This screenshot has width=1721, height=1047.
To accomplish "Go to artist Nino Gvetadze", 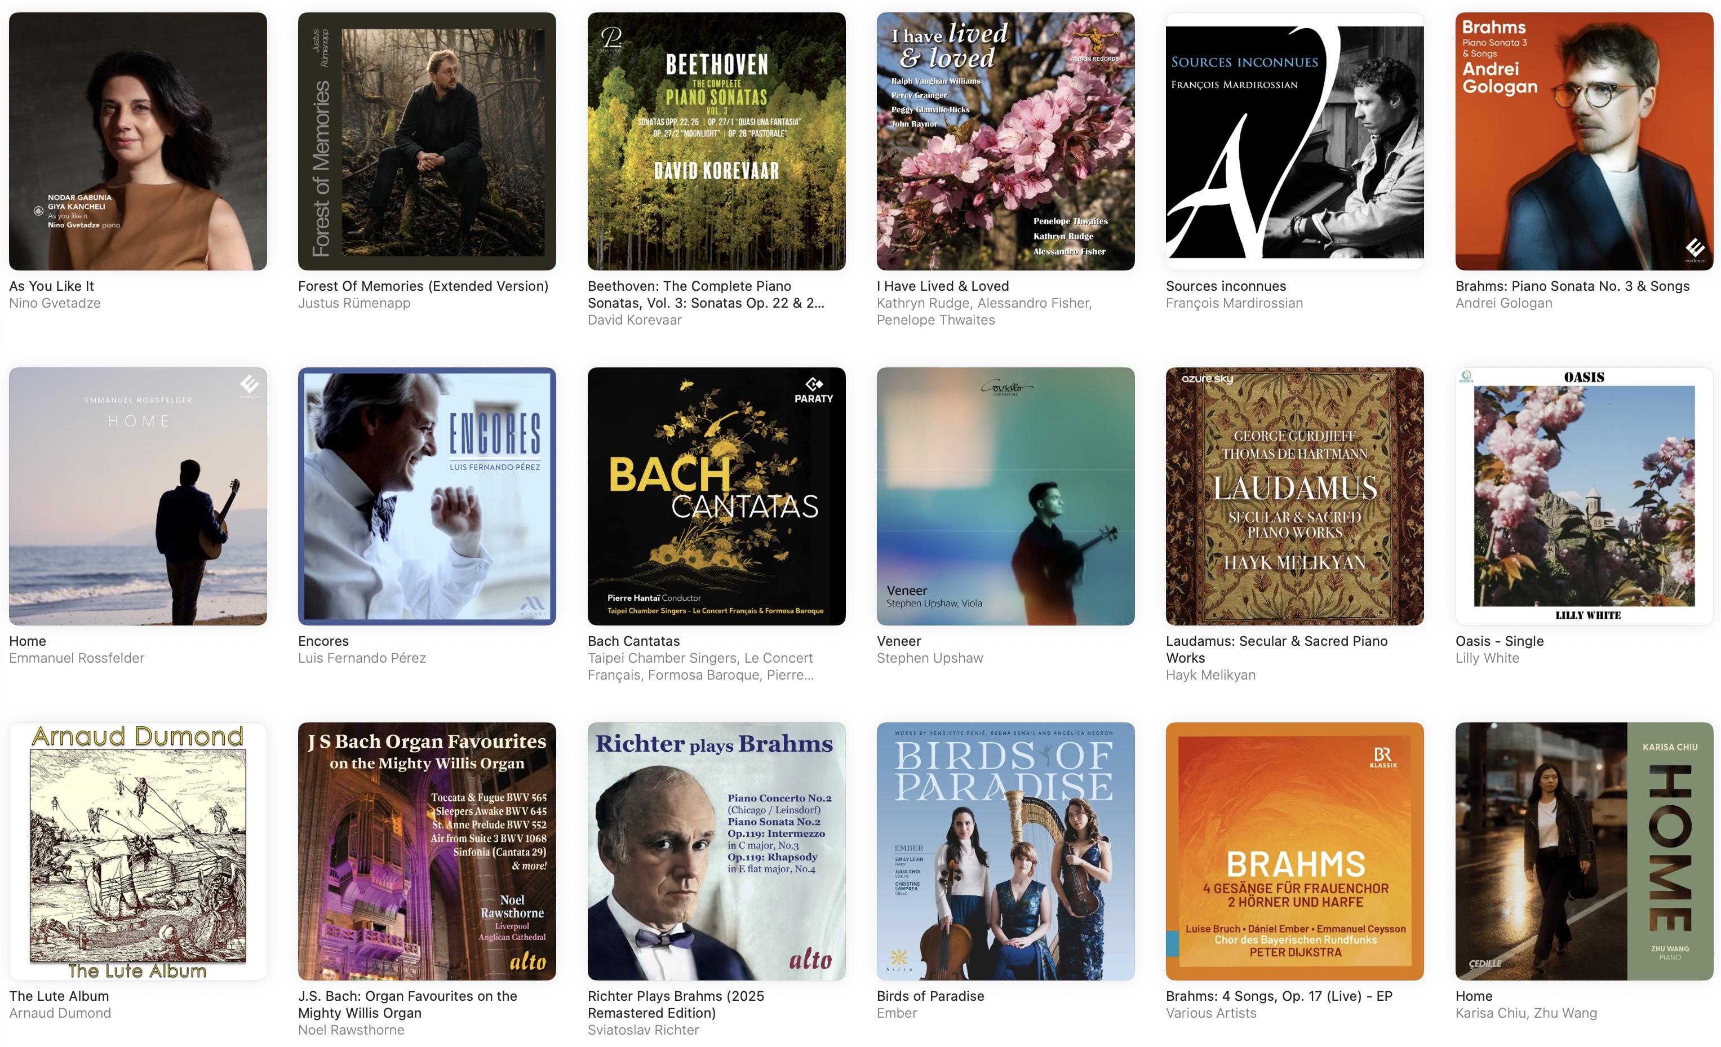I will point(55,303).
